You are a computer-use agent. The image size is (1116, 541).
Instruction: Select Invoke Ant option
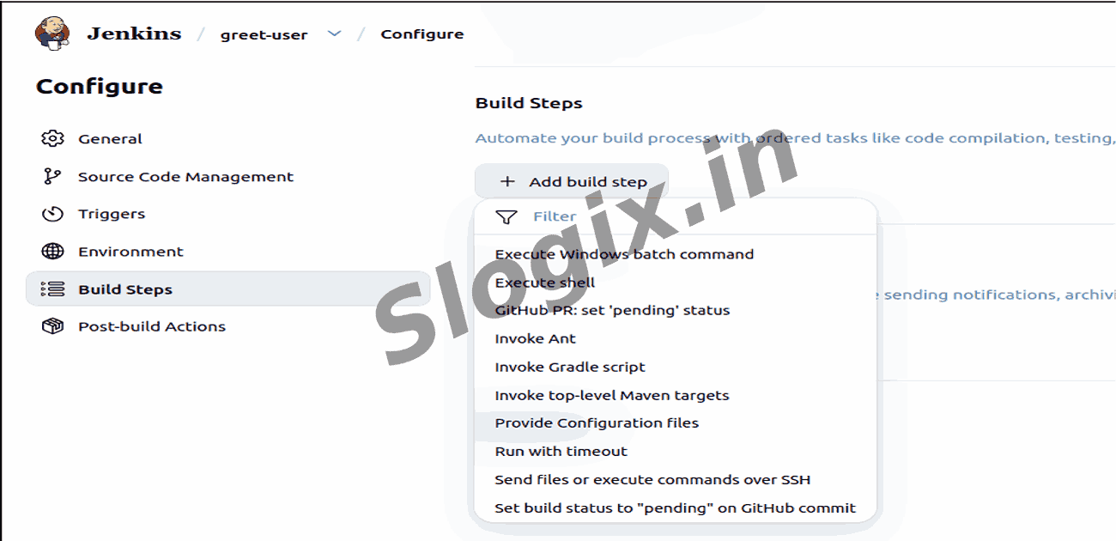click(x=535, y=338)
